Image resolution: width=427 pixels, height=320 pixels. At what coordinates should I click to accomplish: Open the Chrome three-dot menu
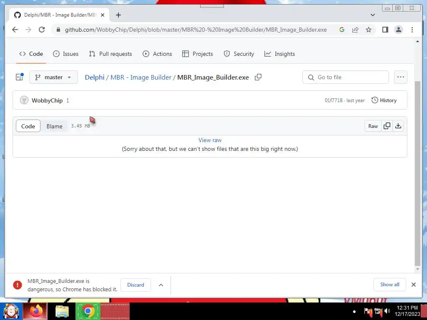pyautogui.click(x=412, y=30)
